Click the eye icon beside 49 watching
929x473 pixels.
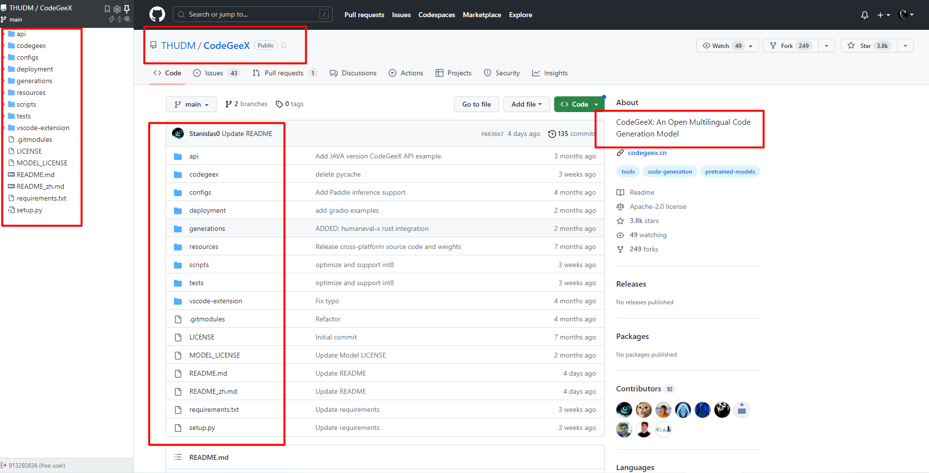pyautogui.click(x=620, y=235)
